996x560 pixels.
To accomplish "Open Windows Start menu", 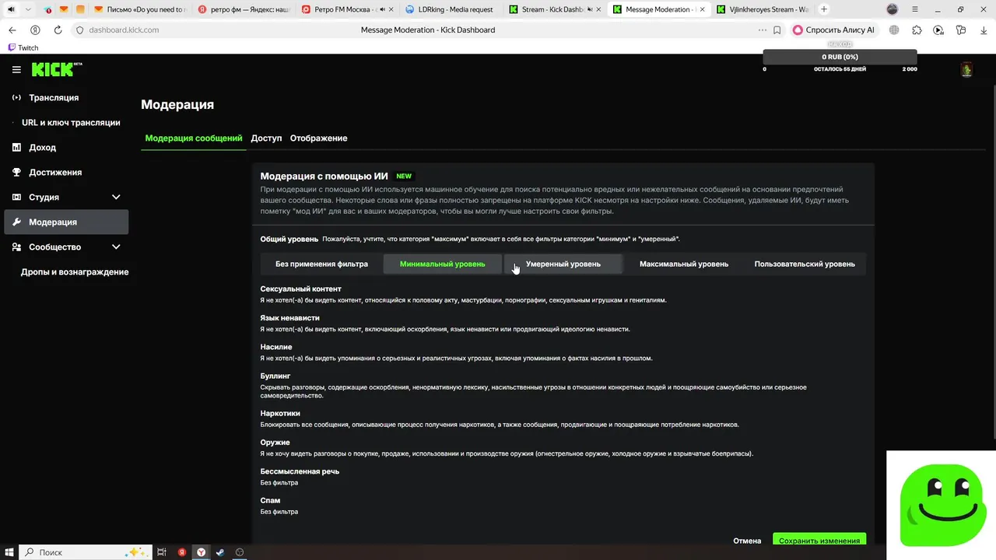I will [9, 552].
